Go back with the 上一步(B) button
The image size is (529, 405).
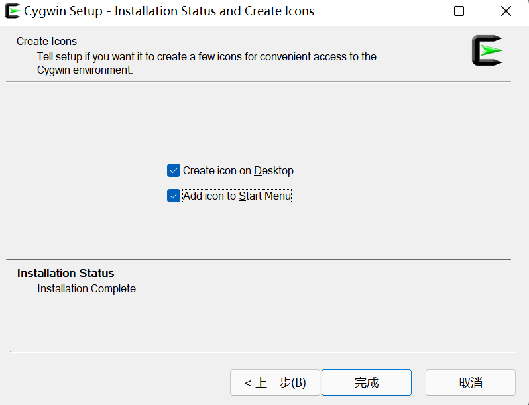pyautogui.click(x=274, y=382)
